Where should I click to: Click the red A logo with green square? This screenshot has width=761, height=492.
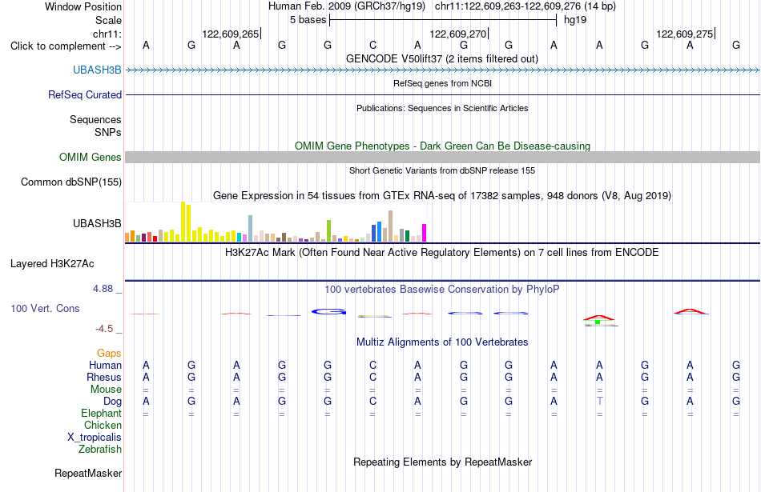pos(598,319)
